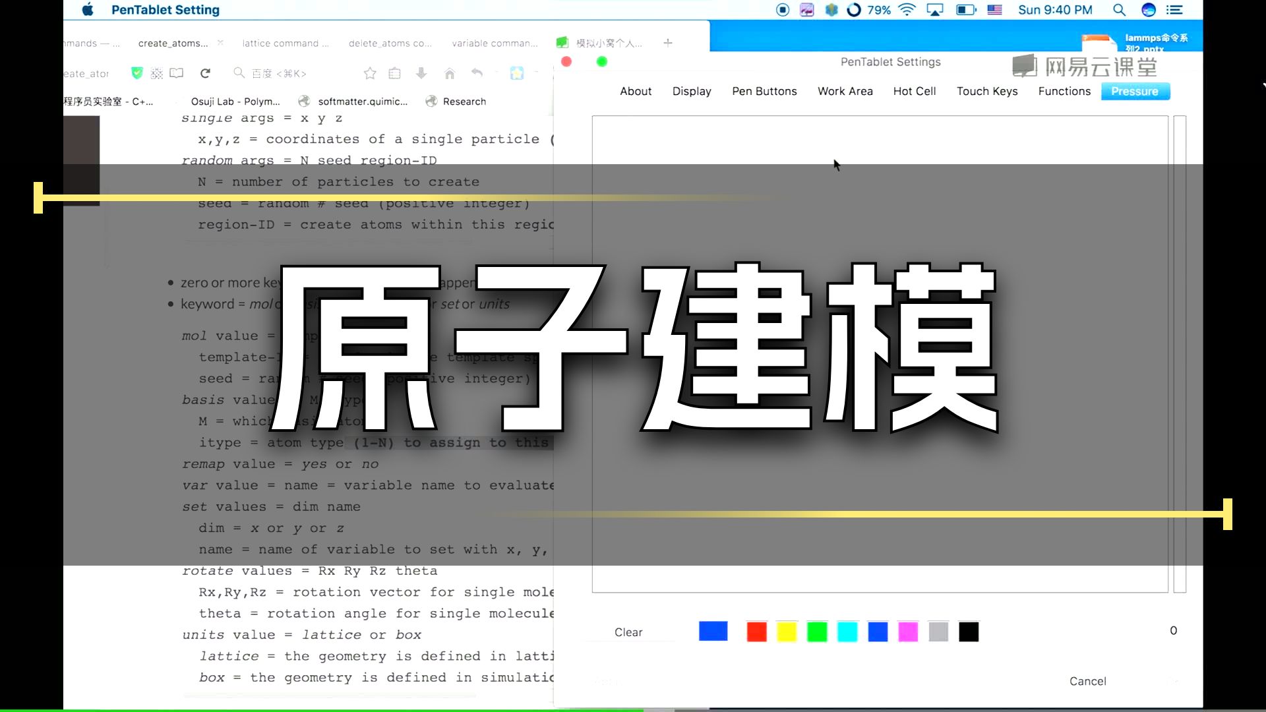
Task: Open reader mode book icon
Action: (177, 73)
